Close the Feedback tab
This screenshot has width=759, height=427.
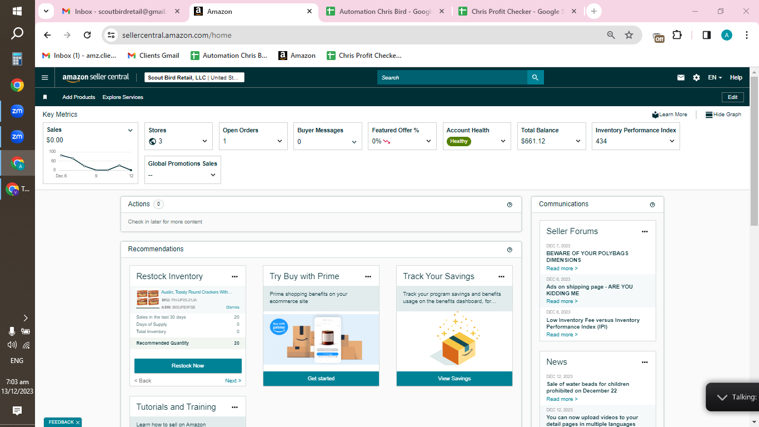coord(78,423)
